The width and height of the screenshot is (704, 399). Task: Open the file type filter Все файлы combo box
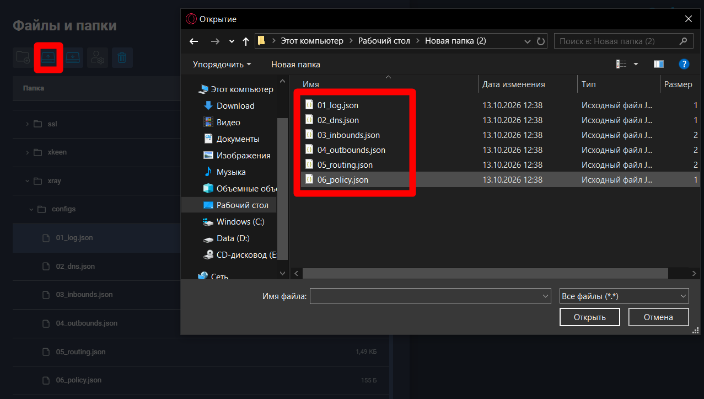[x=624, y=296]
